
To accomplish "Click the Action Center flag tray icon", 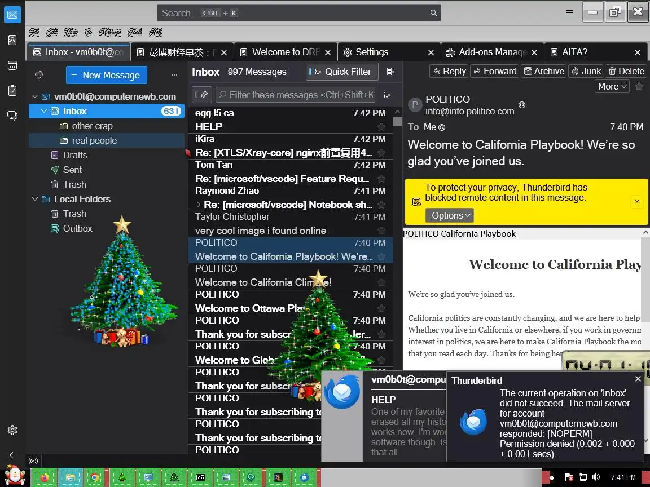I will click(x=569, y=477).
